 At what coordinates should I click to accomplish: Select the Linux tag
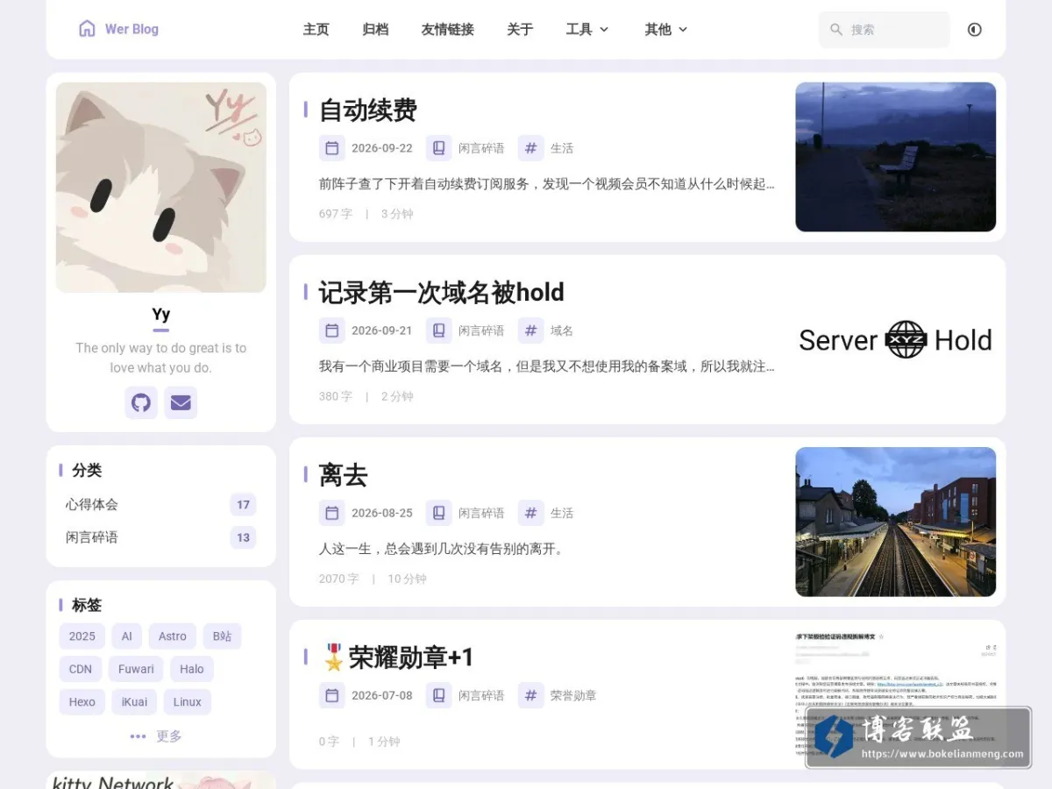click(x=188, y=702)
